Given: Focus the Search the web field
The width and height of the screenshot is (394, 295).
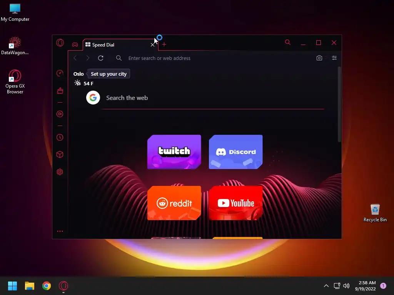Looking at the screenshot, I should [214, 98].
